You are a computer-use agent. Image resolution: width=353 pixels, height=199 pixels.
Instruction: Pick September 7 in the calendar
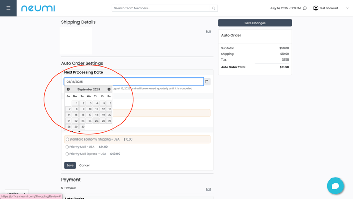click(x=68, y=109)
